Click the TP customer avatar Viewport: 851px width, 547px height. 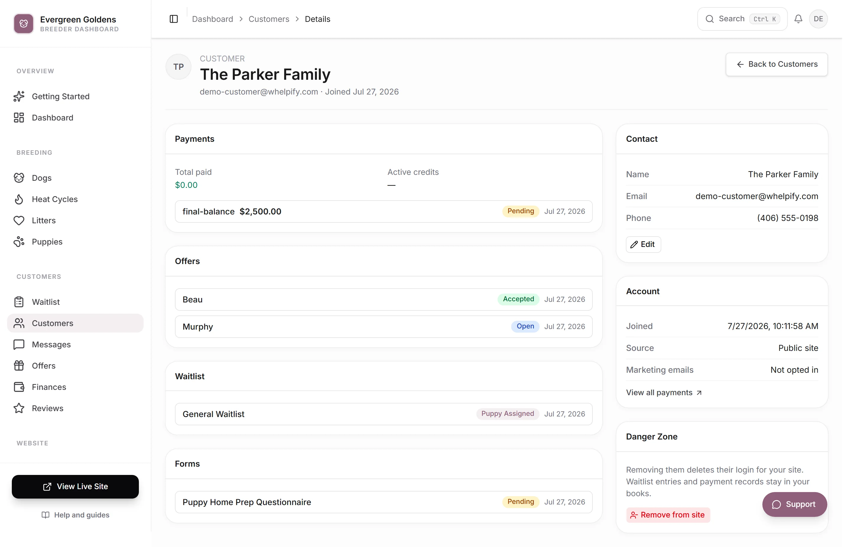pyautogui.click(x=178, y=67)
